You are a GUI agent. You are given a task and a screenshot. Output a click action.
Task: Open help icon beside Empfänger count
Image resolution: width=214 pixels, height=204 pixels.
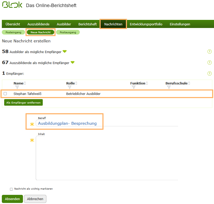(x=209, y=73)
